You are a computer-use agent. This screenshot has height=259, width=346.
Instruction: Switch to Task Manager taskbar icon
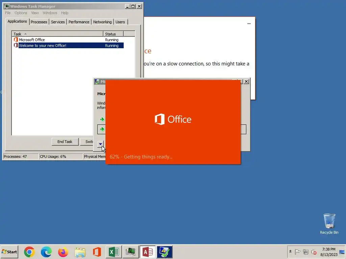click(131, 252)
